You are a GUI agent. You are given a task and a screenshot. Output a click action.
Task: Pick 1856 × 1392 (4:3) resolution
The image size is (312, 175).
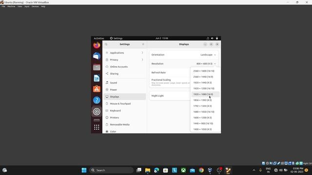tap(205, 100)
